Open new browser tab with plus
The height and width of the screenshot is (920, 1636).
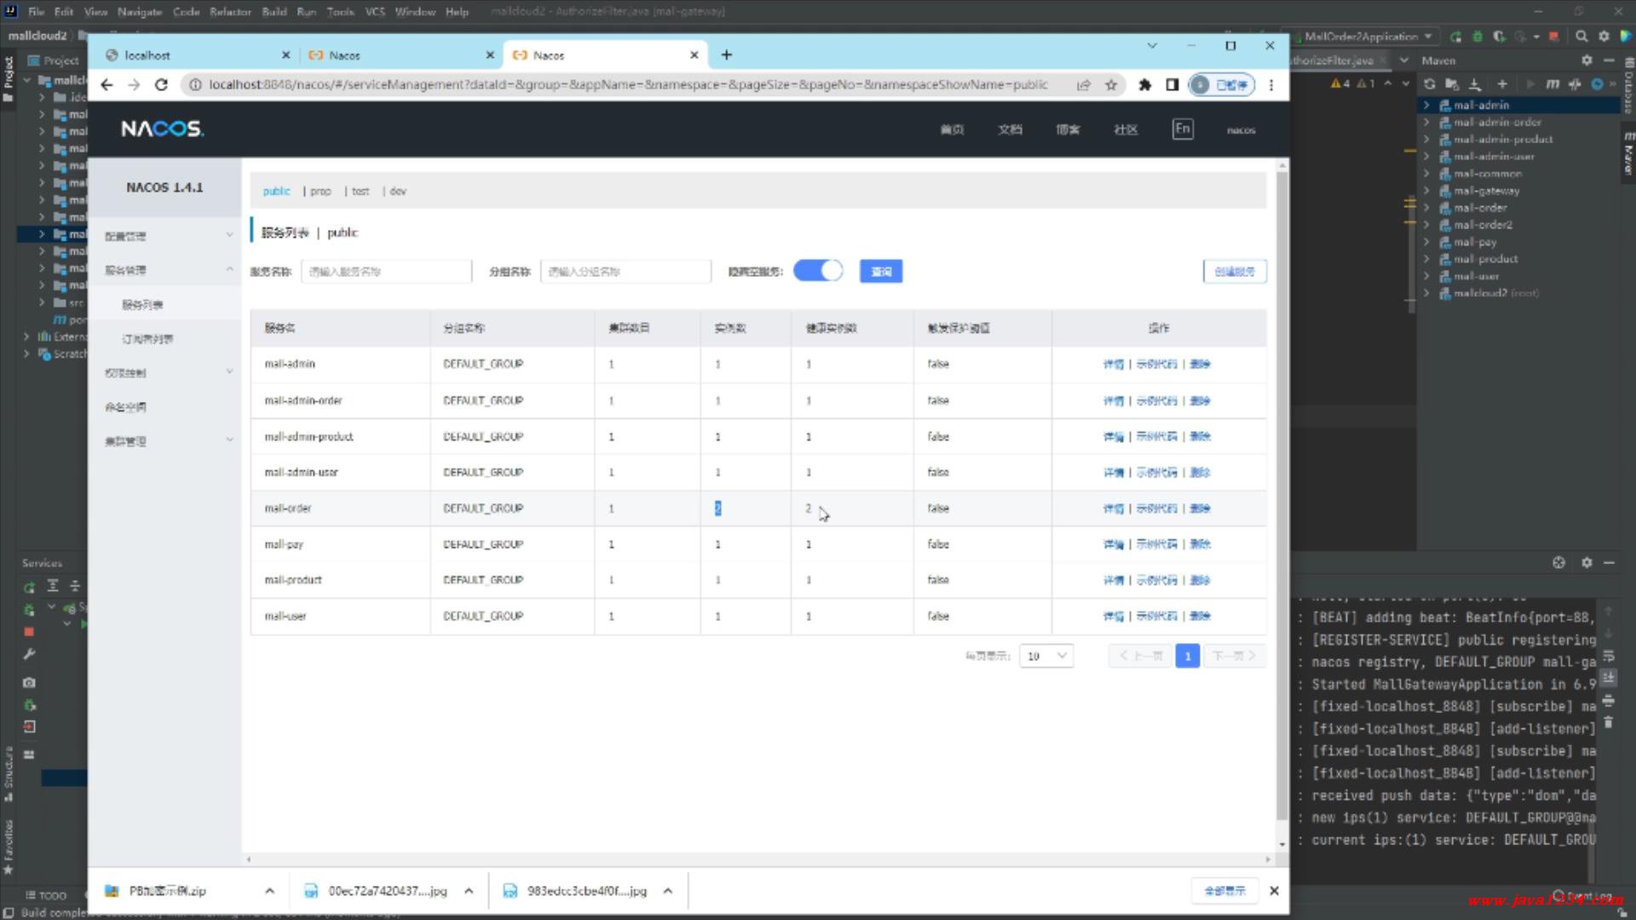point(726,55)
